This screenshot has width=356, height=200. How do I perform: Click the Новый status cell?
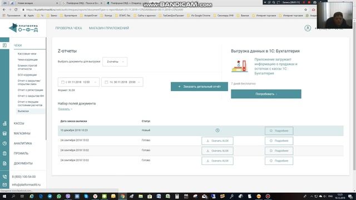point(146,131)
